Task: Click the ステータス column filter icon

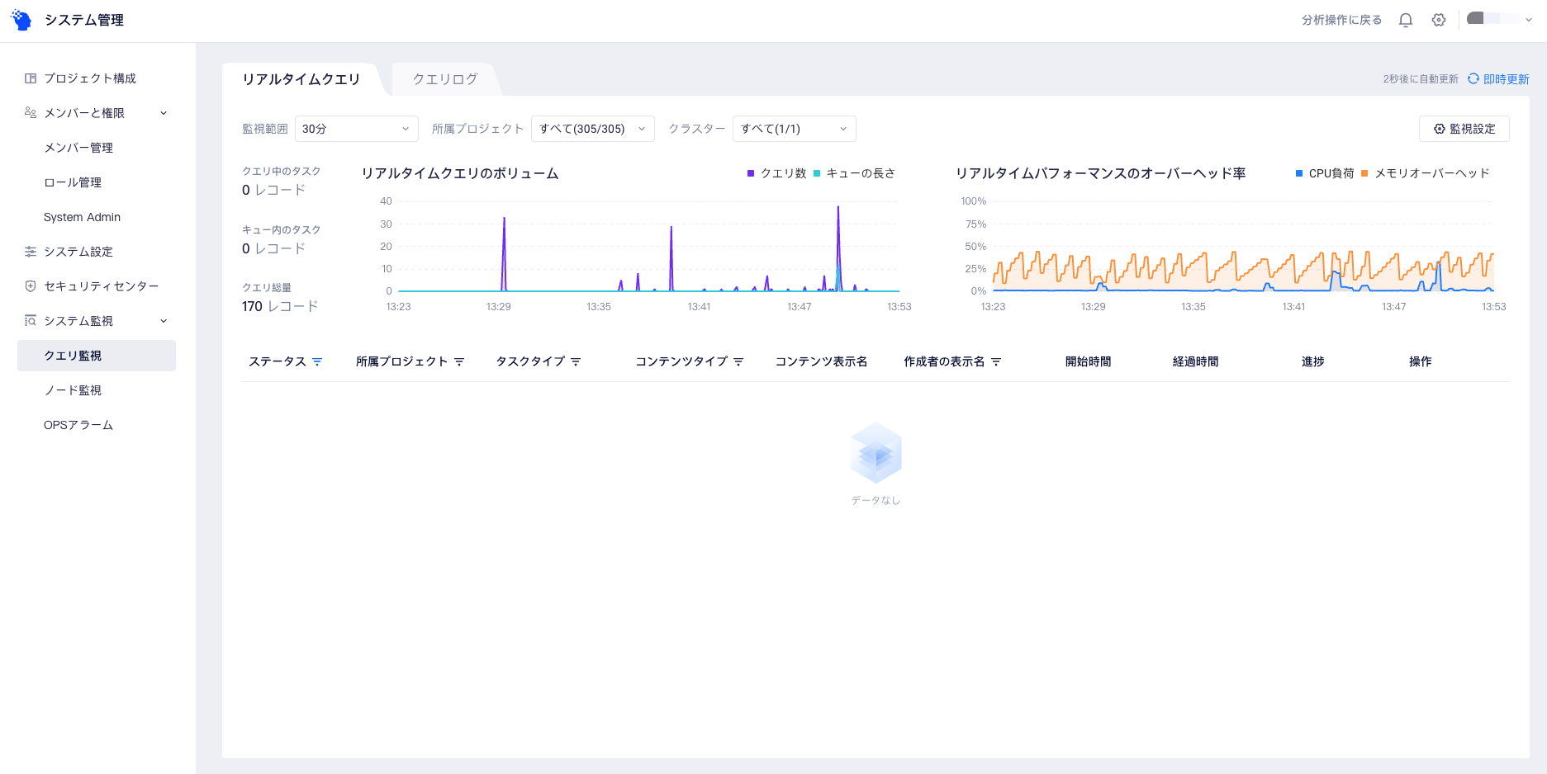Action: [317, 361]
